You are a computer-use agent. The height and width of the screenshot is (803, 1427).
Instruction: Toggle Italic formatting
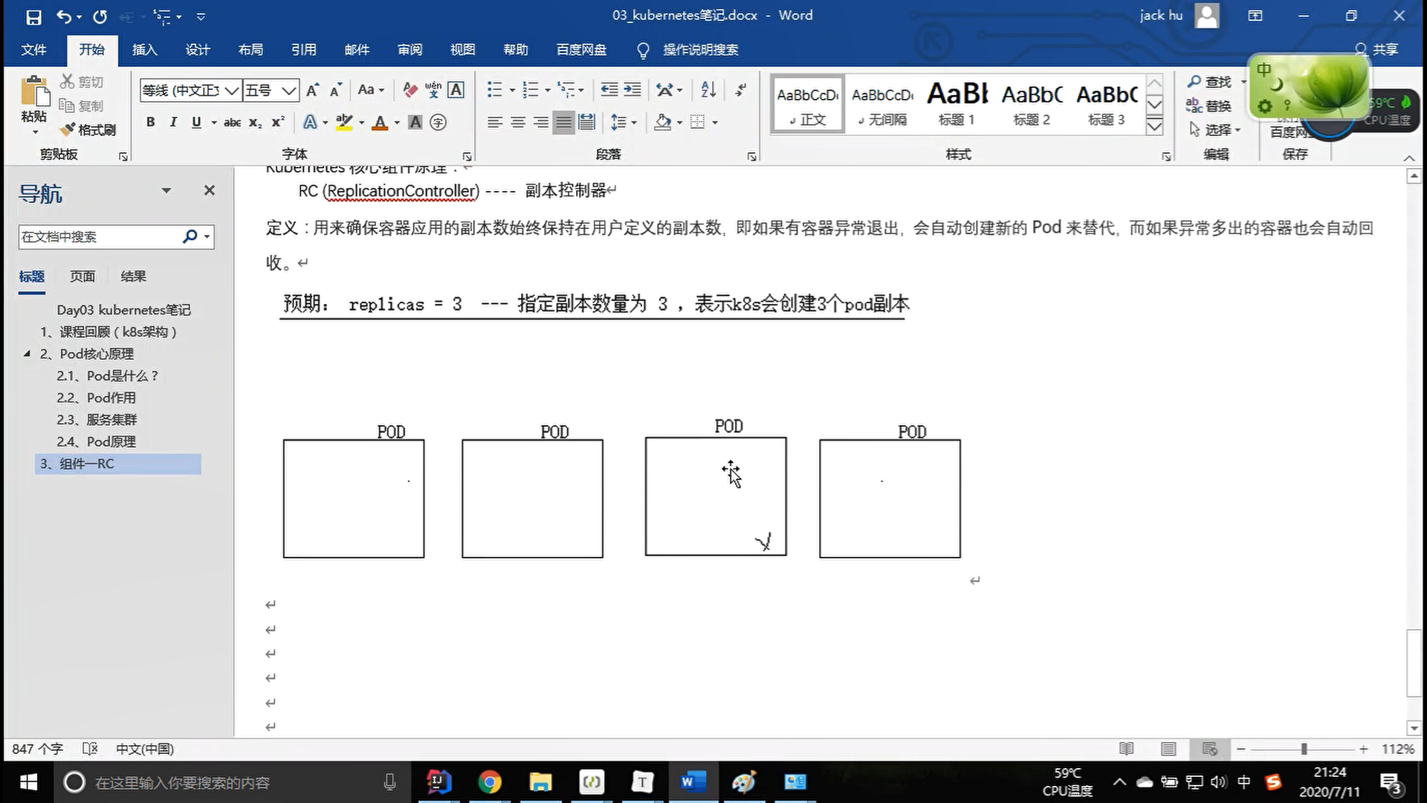pyautogui.click(x=173, y=123)
